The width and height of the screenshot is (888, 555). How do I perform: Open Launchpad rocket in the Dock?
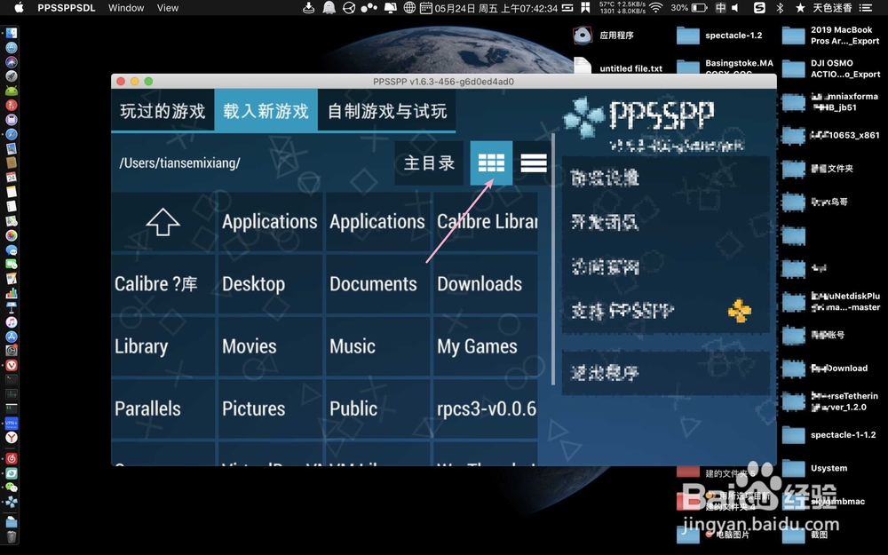point(12,75)
